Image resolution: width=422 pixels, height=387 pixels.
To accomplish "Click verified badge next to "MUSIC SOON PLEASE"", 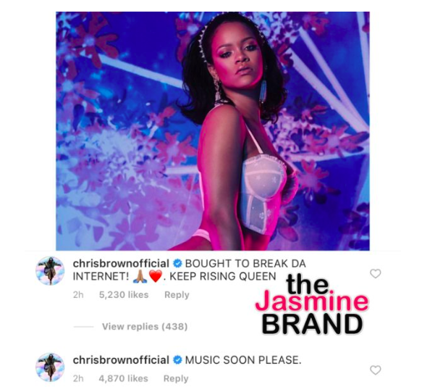I will 177,360.
